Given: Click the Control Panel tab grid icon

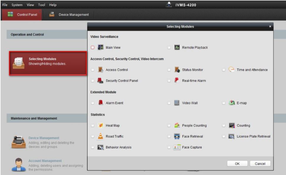Looking at the screenshot, I should tap(10, 14).
